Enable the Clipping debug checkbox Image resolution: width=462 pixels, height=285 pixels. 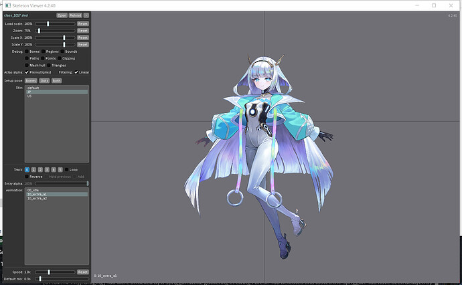pyautogui.click(x=60, y=58)
